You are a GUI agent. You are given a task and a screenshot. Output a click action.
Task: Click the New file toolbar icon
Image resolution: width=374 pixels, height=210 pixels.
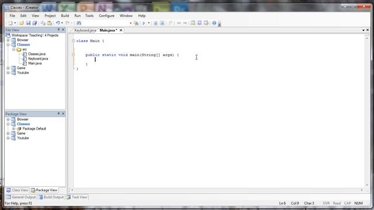pyautogui.click(x=11, y=23)
